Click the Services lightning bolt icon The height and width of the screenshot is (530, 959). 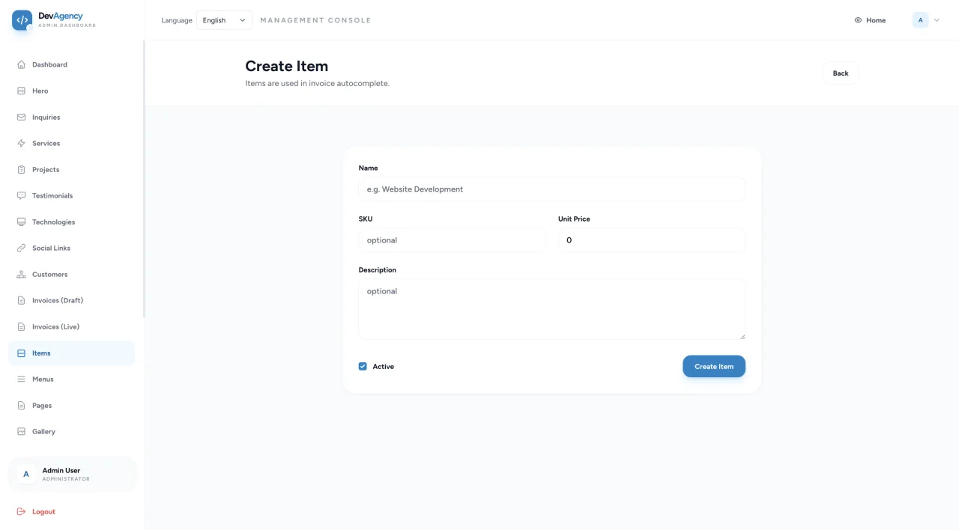pos(21,143)
